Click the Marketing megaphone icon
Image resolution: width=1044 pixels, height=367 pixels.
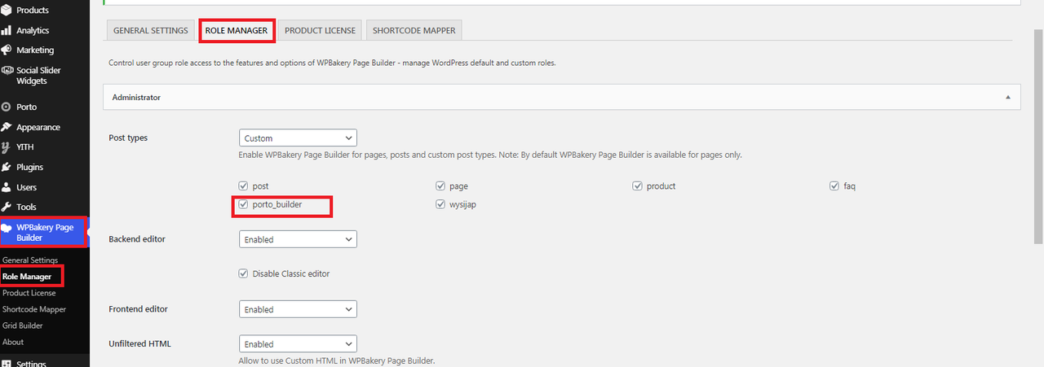click(7, 50)
